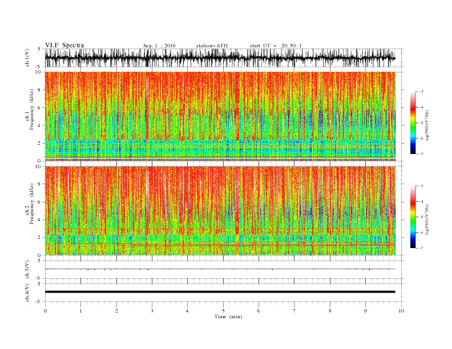Click the 'Time (min)' axis label
This screenshot has width=452, height=349.
pyautogui.click(x=228, y=316)
